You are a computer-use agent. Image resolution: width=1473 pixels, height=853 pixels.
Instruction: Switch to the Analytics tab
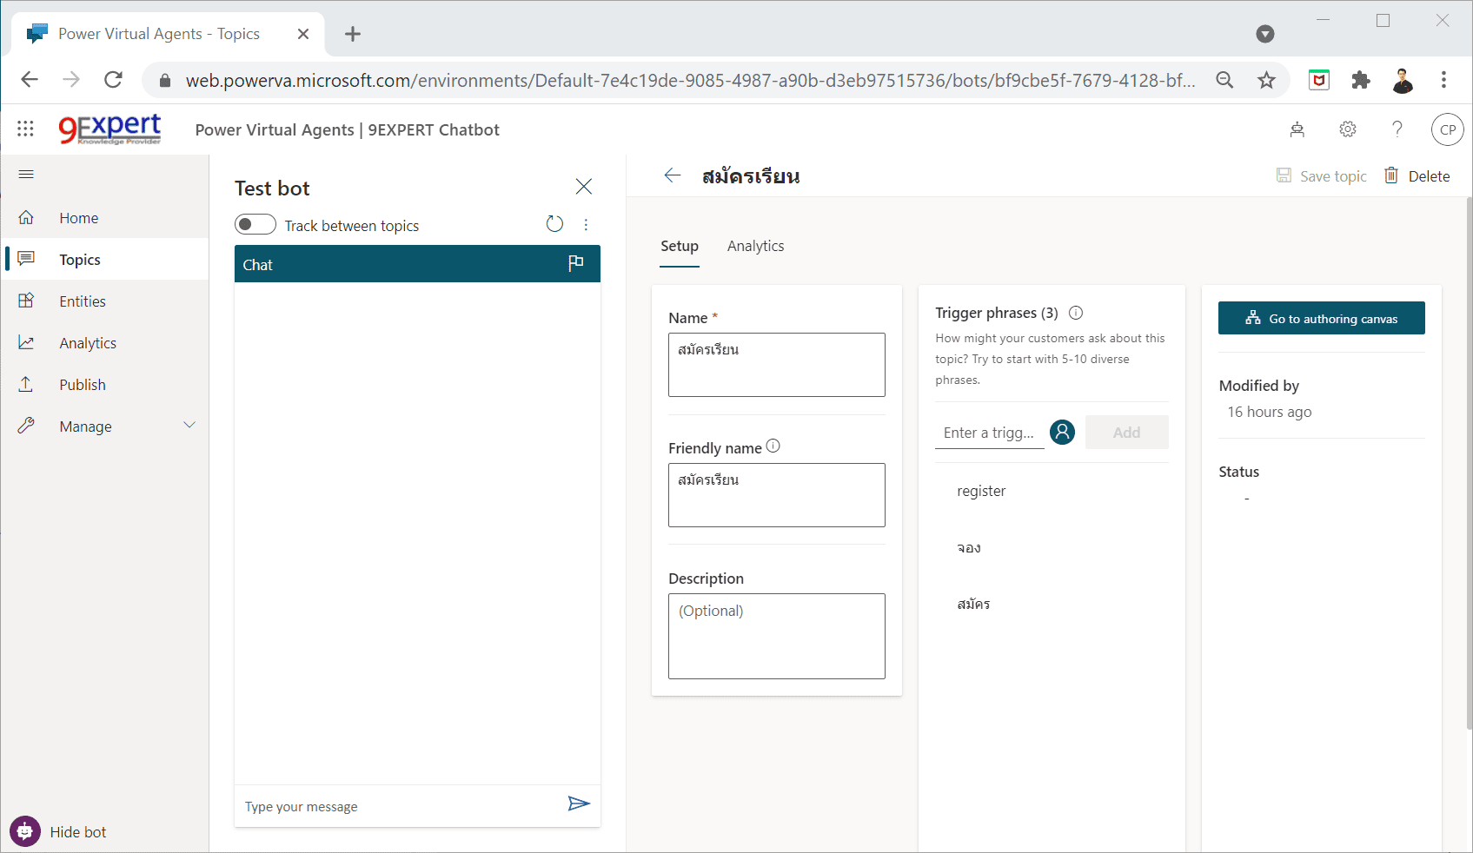tap(754, 246)
